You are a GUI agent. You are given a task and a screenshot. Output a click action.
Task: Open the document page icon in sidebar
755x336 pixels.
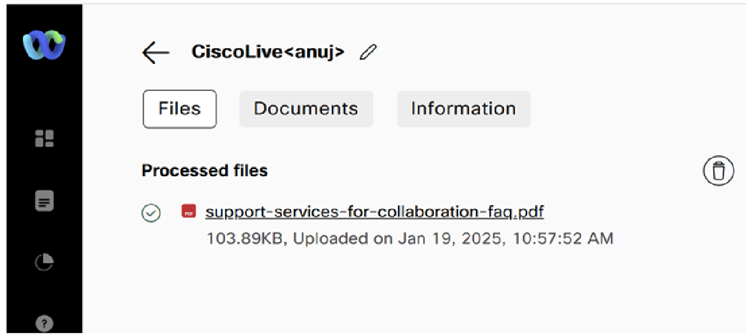tap(44, 201)
